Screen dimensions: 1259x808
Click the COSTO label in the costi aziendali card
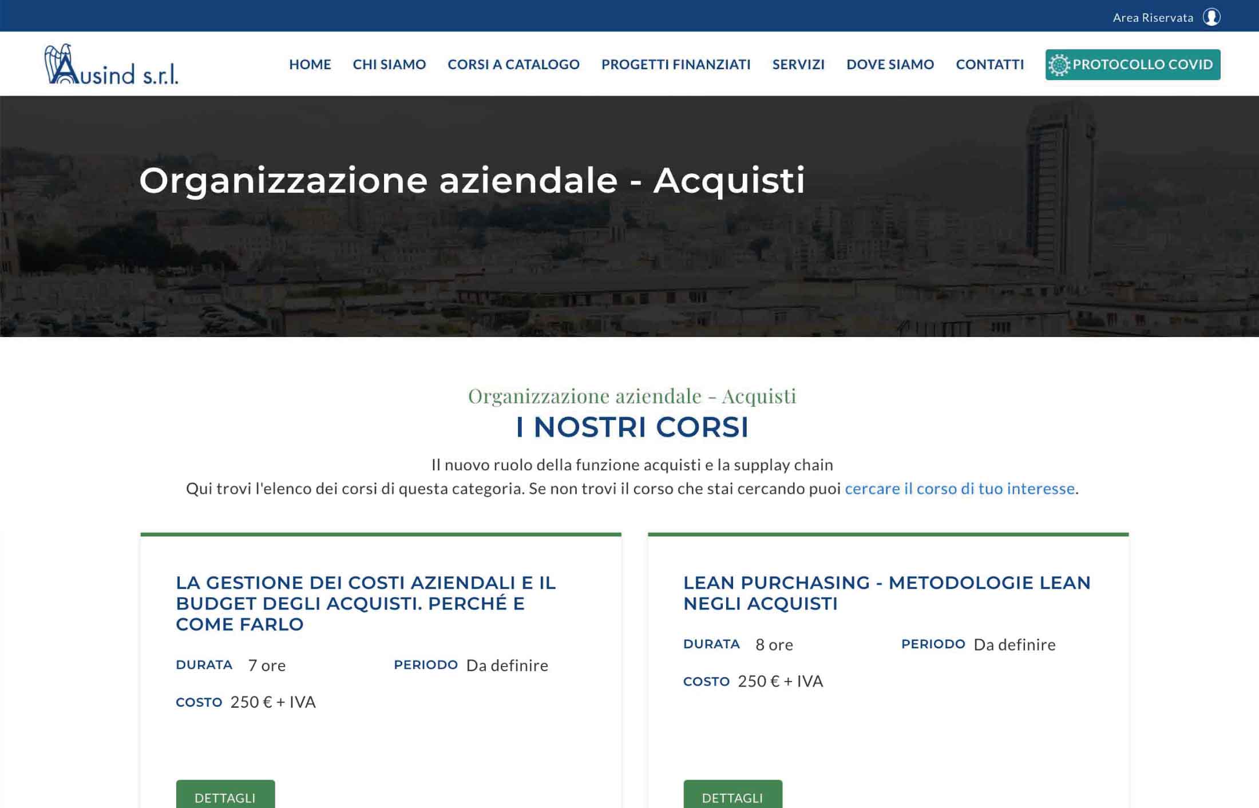(x=199, y=702)
